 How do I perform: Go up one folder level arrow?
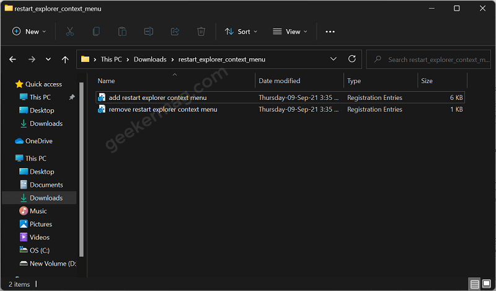coord(65,59)
